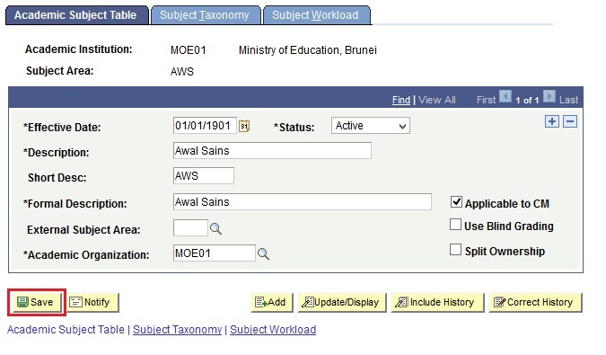Enable Split Ownership checkbox
The height and width of the screenshot is (355, 606).
pyautogui.click(x=456, y=250)
